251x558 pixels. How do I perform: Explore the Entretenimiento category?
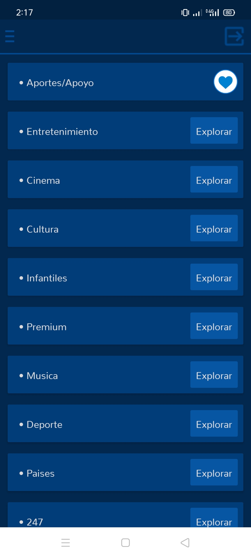pos(214,131)
